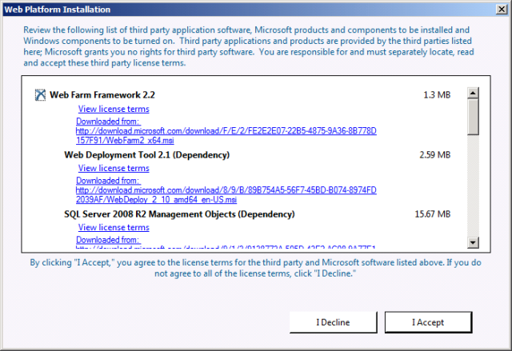Accept the license terms with I Accept
Viewport: 512px width, 351px height.
click(428, 322)
